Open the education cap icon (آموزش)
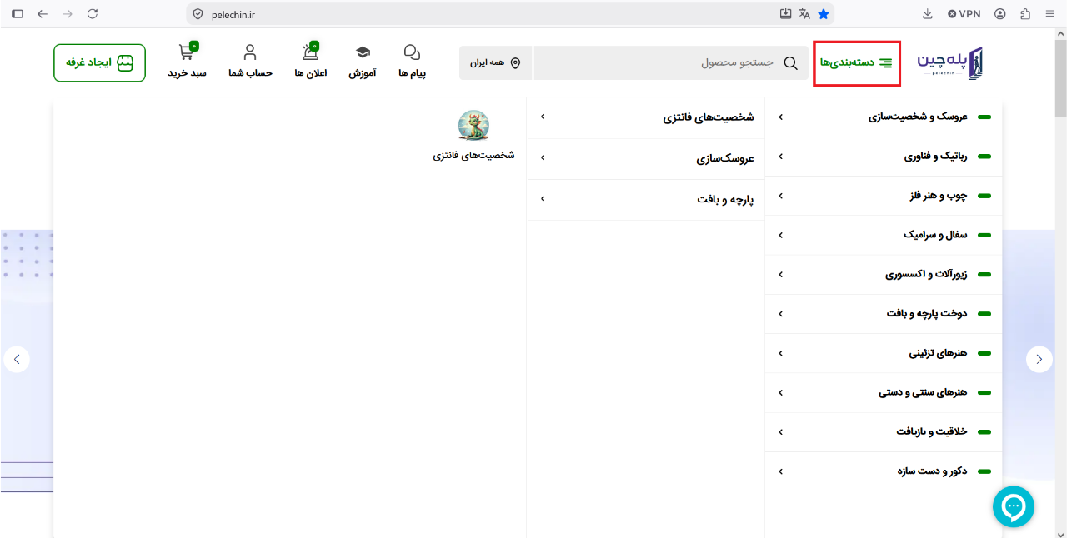 tap(363, 53)
